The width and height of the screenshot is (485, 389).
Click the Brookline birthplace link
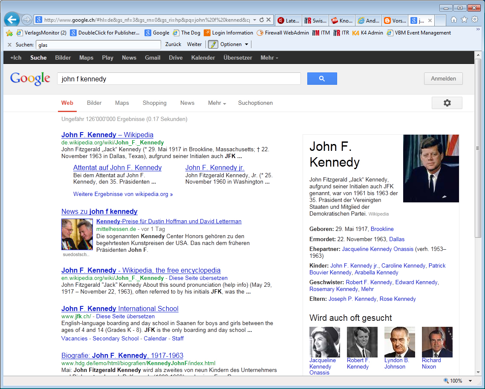point(382,229)
